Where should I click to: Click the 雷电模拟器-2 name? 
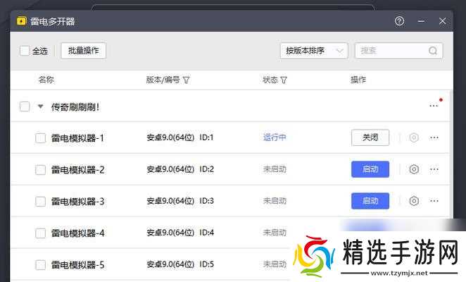pyautogui.click(x=77, y=170)
